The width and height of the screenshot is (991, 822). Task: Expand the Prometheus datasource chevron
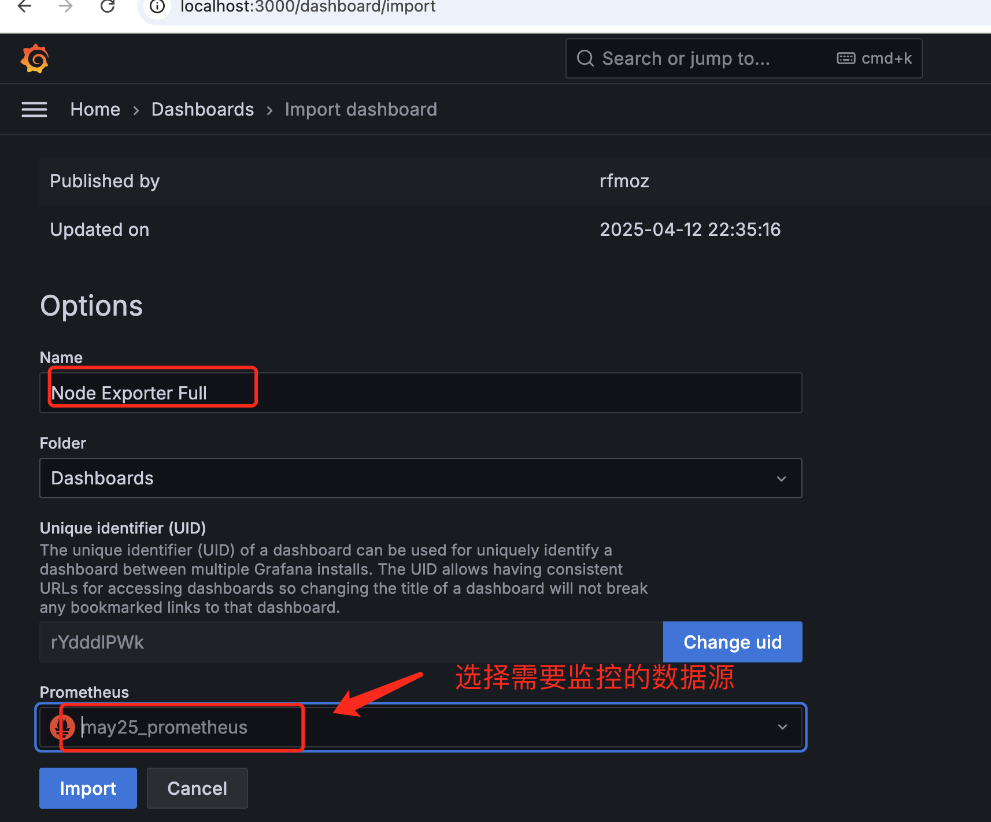pos(782,727)
